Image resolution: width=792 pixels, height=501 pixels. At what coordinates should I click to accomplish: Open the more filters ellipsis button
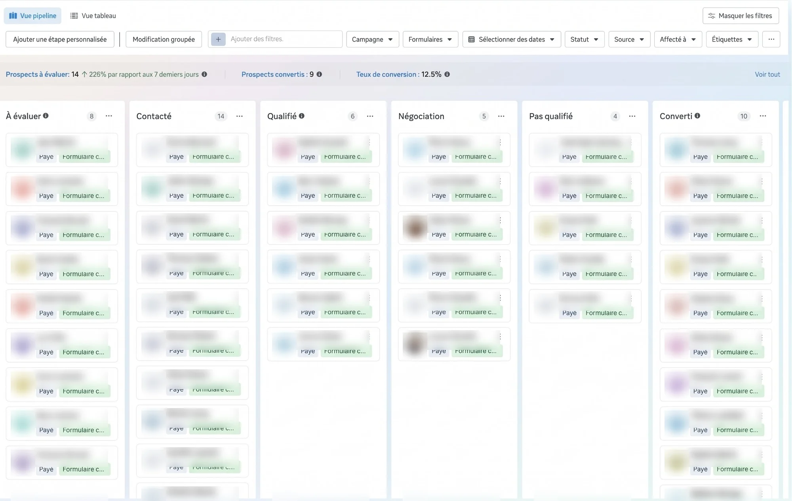click(x=771, y=39)
